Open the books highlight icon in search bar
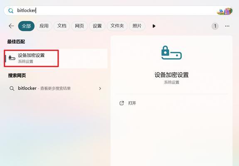The image size is (239, 166). tap(224, 11)
